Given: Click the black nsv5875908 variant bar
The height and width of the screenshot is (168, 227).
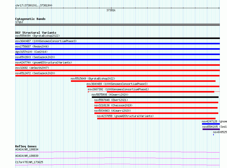Looking at the screenshot, I should (155, 97).
